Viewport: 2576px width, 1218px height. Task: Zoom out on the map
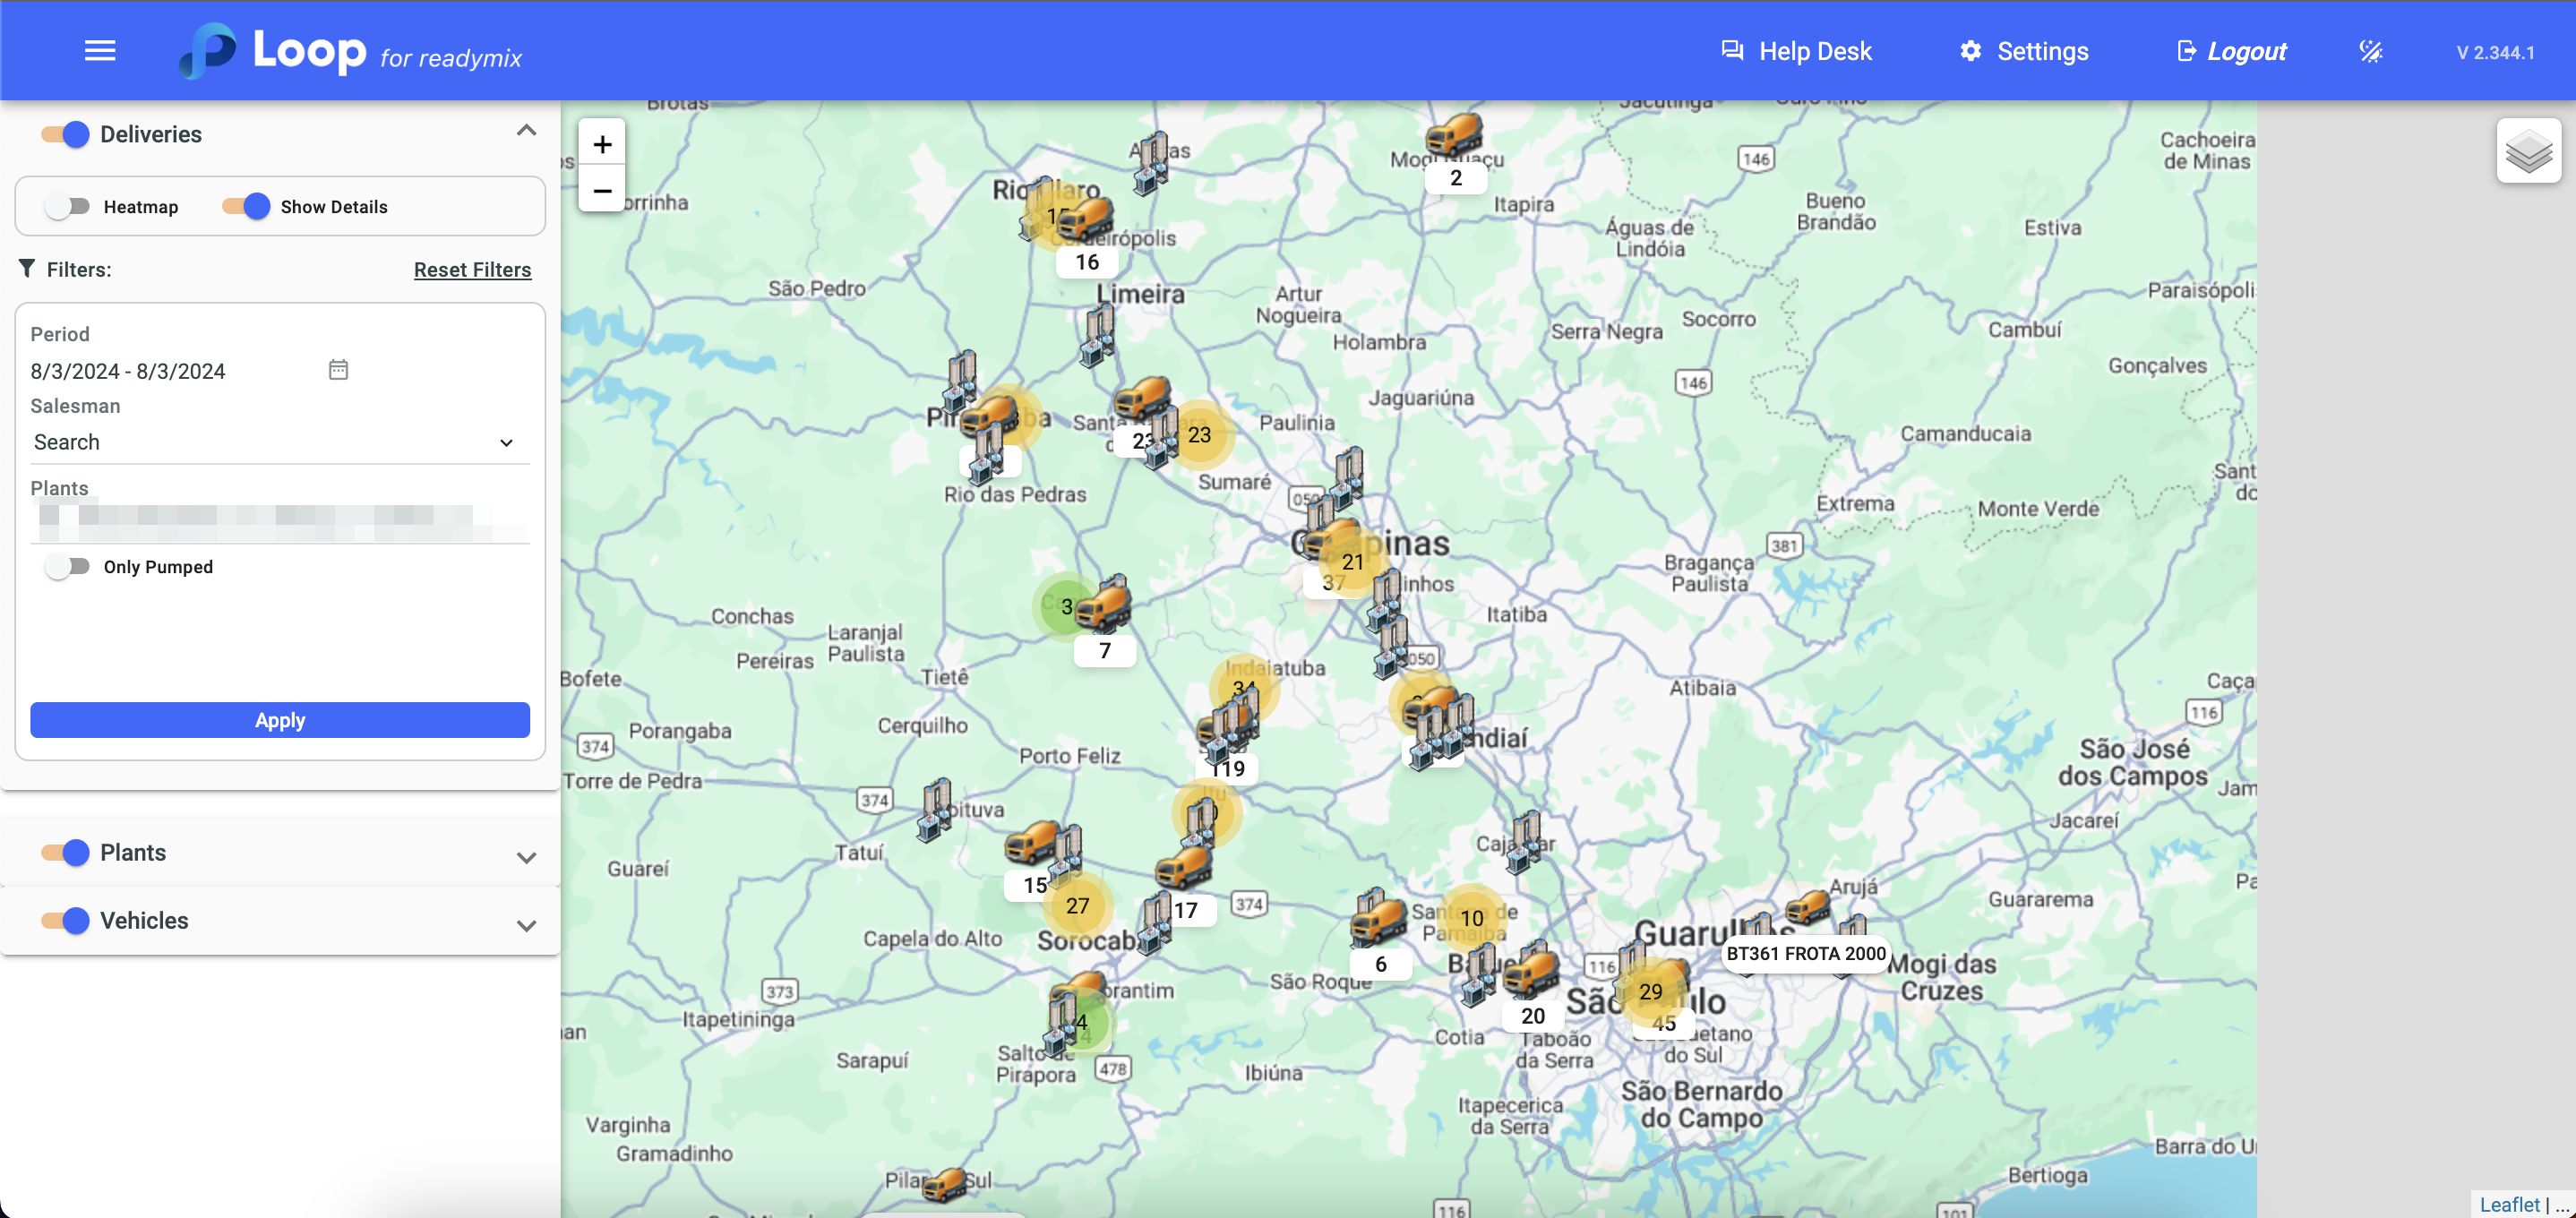(x=602, y=191)
